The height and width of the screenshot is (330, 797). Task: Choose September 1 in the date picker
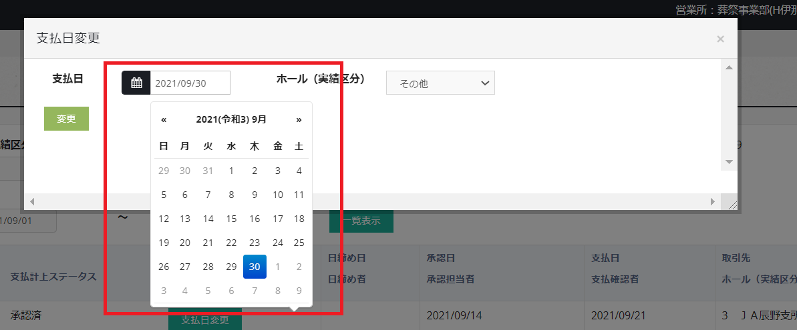tap(231, 171)
